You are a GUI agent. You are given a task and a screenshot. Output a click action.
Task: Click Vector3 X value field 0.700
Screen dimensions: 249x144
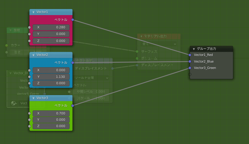(x=51, y=113)
